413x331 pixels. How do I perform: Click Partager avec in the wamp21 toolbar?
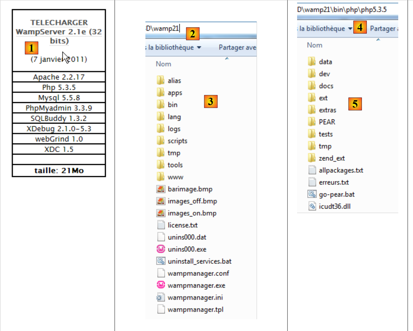(237, 48)
